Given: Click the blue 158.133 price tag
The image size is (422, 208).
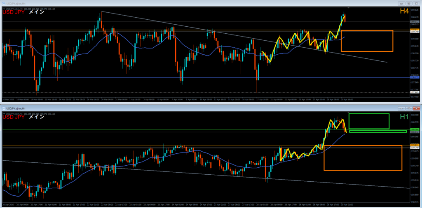Looking at the screenshot, I should coord(415,77).
